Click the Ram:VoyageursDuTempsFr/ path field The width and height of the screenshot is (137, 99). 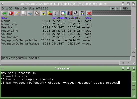[66, 58]
